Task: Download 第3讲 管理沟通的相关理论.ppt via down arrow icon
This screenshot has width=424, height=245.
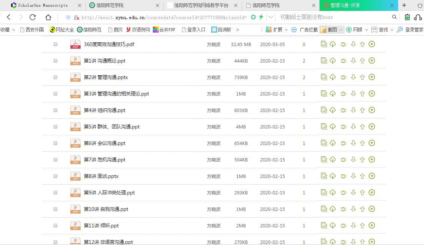Action: 352,93
